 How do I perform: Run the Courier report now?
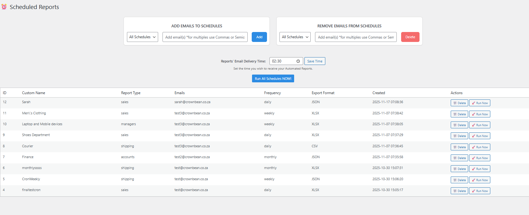pyautogui.click(x=479, y=147)
